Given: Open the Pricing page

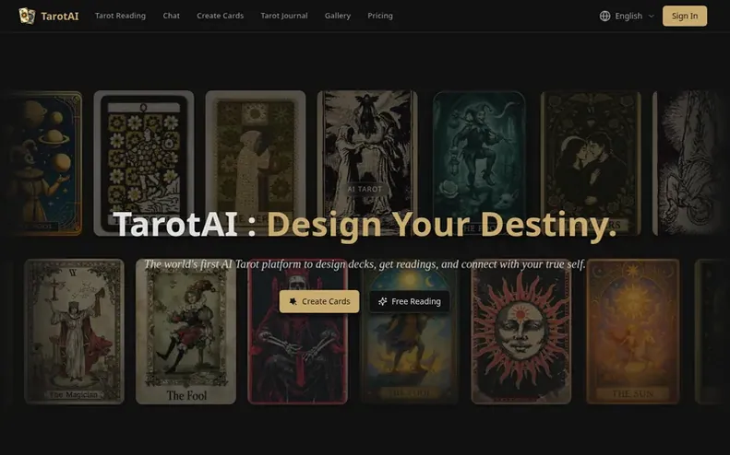Looking at the screenshot, I should 380,16.
